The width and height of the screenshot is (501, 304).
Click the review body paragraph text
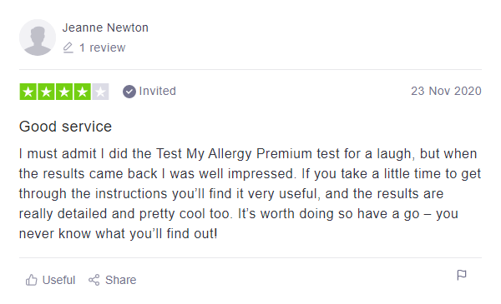click(x=250, y=194)
